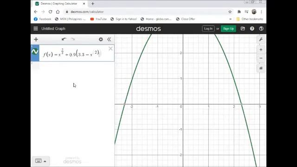Screen dimensions: 297x167
Task: Reset graph to default viewport
Action: [x=261, y=68]
